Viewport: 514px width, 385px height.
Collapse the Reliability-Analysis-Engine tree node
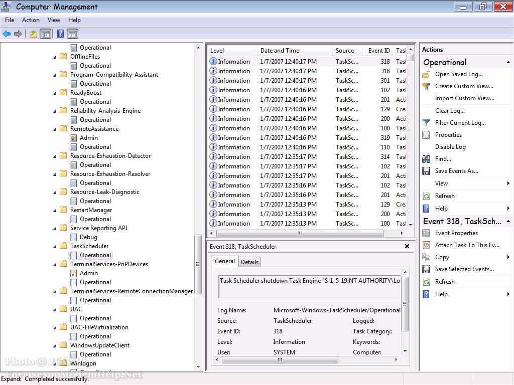55,111
